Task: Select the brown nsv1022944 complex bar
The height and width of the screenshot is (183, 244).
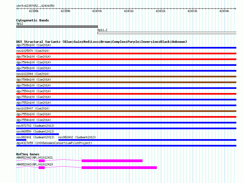Action: [x=126, y=77]
